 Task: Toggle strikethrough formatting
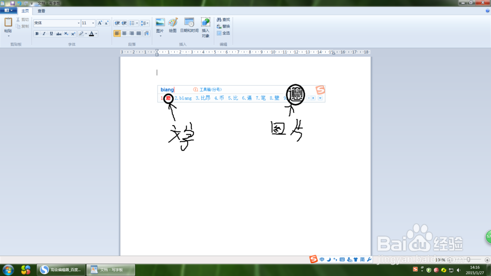[58, 33]
